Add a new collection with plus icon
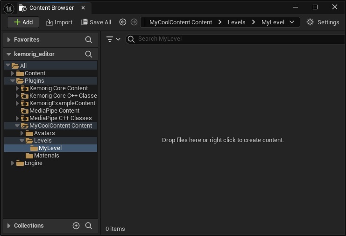The image size is (346, 236). pos(76,226)
